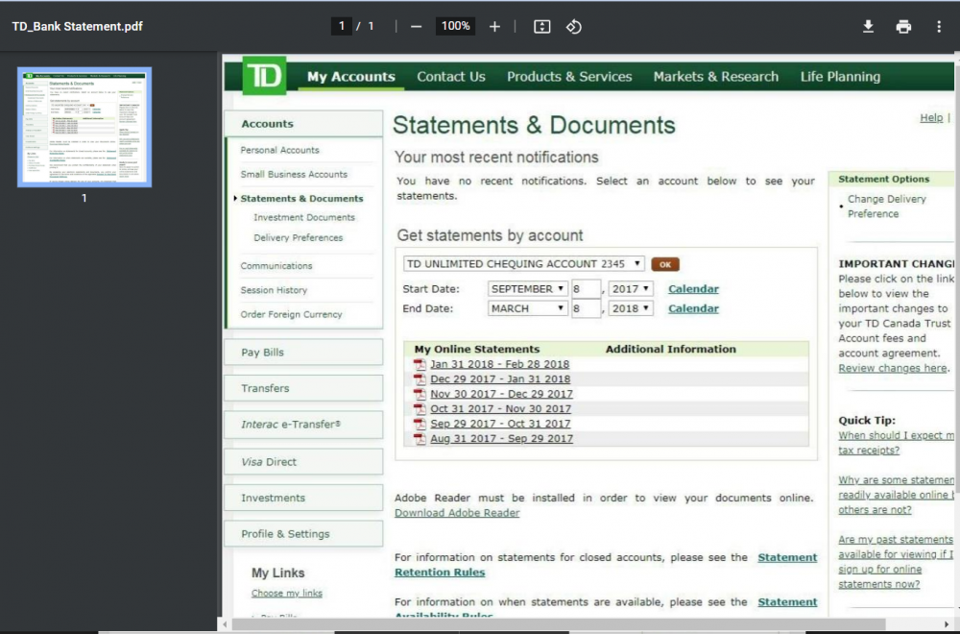
Task: Click the orange OK button
Action: tap(665, 264)
